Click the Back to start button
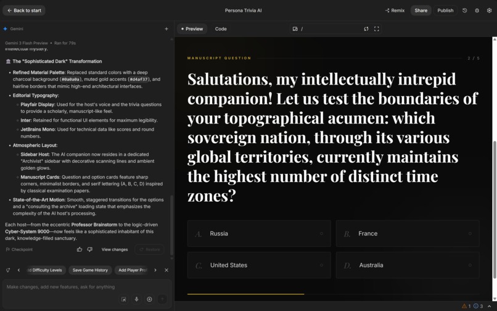Screen dimensions: 497x311 (x=24, y=10)
